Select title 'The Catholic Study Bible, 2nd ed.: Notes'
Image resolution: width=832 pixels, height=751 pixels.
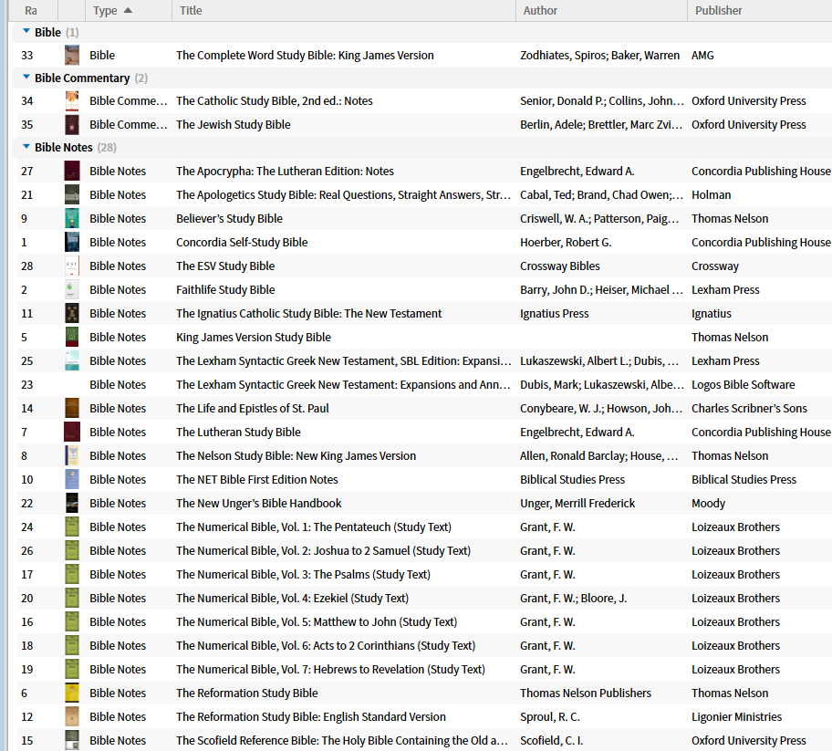click(x=275, y=101)
